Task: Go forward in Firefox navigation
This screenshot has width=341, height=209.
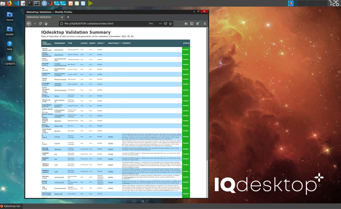Action: (x=35, y=24)
